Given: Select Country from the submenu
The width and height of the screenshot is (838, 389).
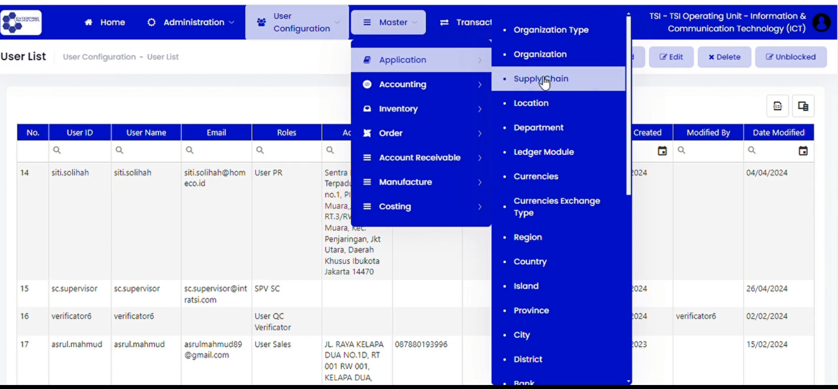Looking at the screenshot, I should (530, 262).
